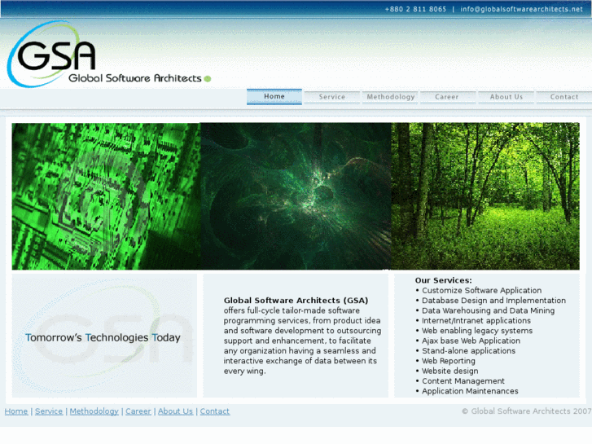
Task: Click the '© Global Software Architects 2007' copyright text
Action: (526, 411)
